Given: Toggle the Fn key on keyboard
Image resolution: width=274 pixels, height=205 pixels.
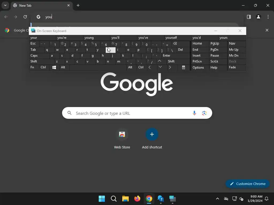Looking at the screenshot, I should tap(34, 67).
